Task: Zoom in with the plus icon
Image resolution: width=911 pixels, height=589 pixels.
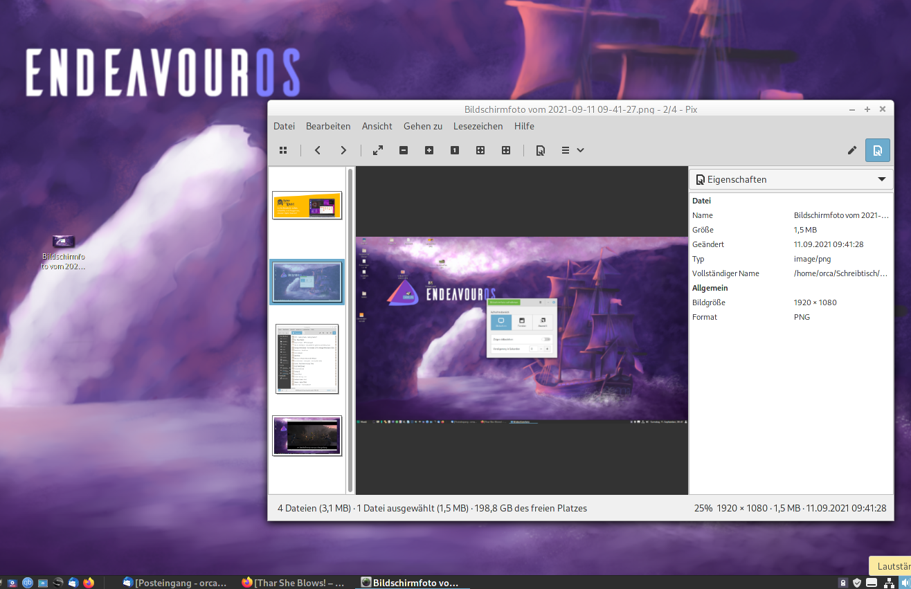Action: pyautogui.click(x=429, y=150)
